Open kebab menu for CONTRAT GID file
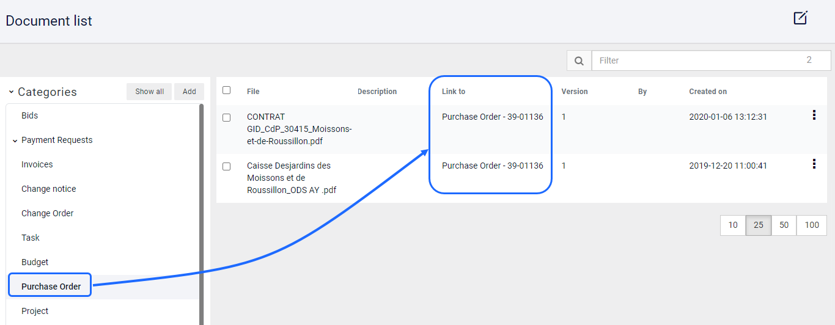835x325 pixels. (x=814, y=115)
